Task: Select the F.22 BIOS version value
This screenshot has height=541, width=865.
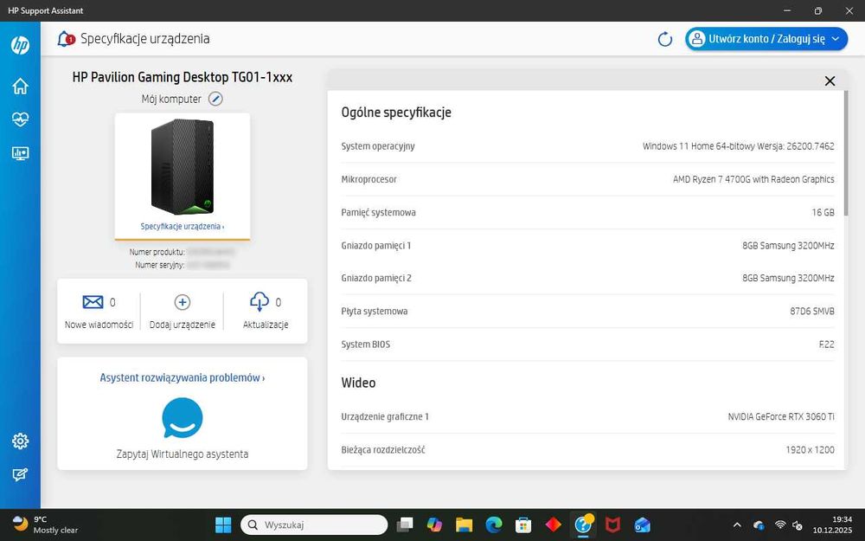Action: (826, 345)
